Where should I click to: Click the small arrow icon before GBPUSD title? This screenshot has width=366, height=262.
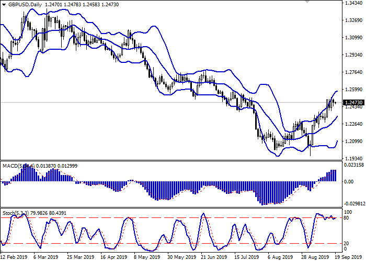point(4,5)
